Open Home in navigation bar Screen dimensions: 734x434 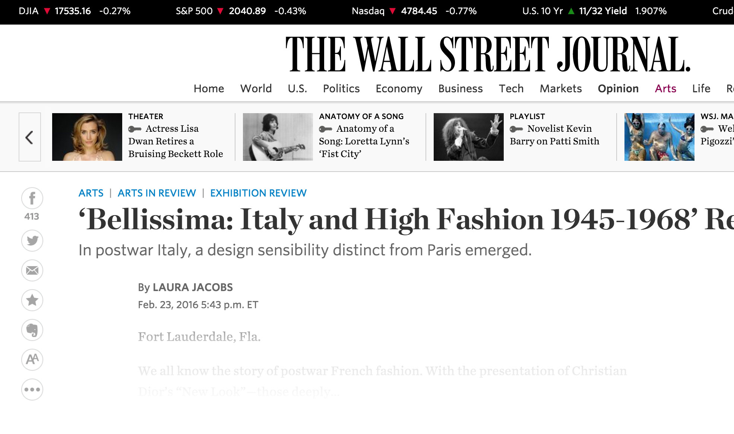[209, 89]
